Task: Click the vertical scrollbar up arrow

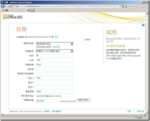Action: tap(147, 13)
